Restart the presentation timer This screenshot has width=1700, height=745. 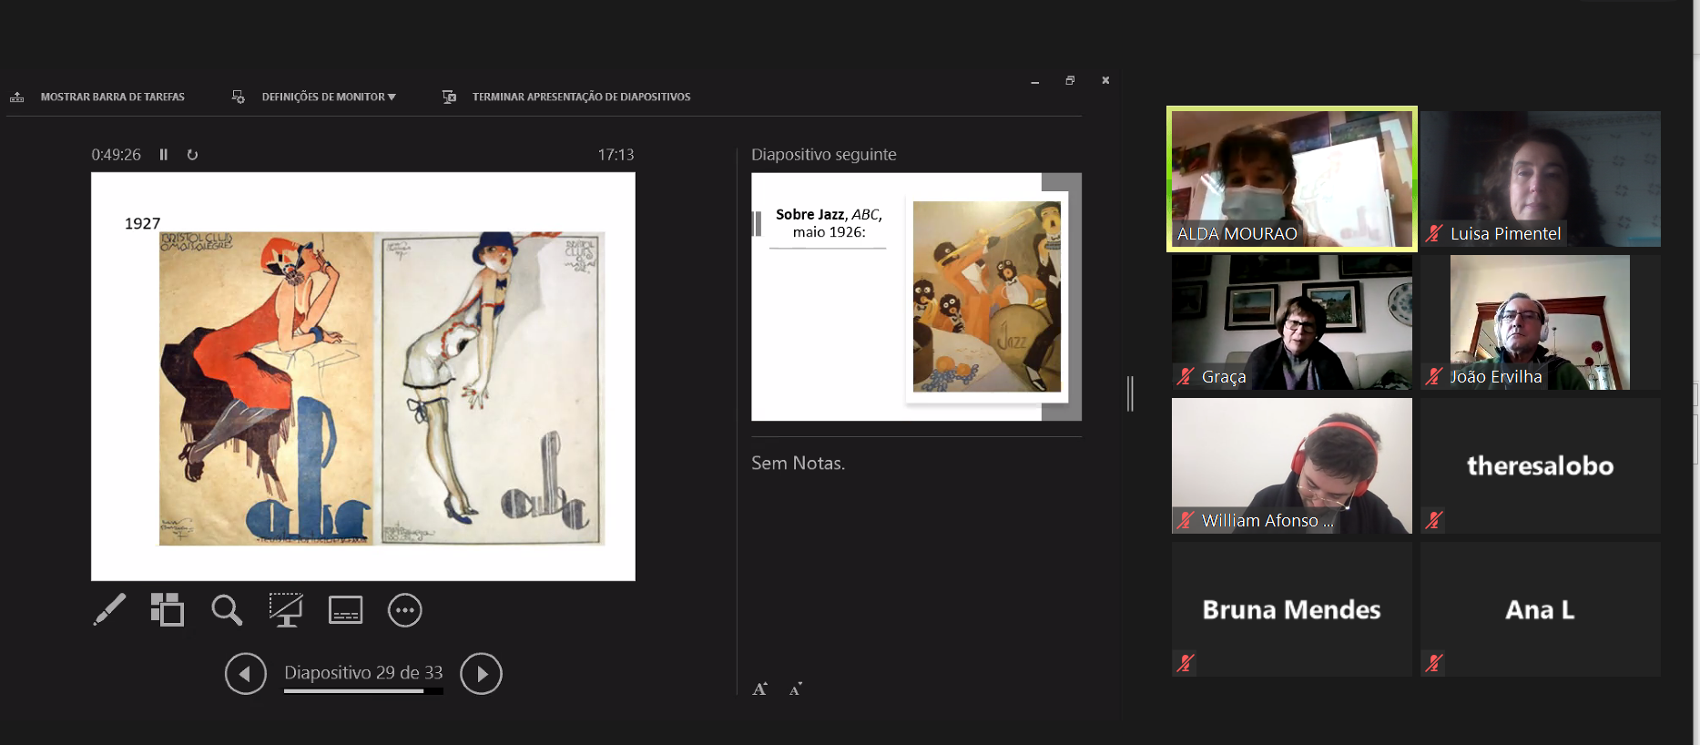coord(192,155)
